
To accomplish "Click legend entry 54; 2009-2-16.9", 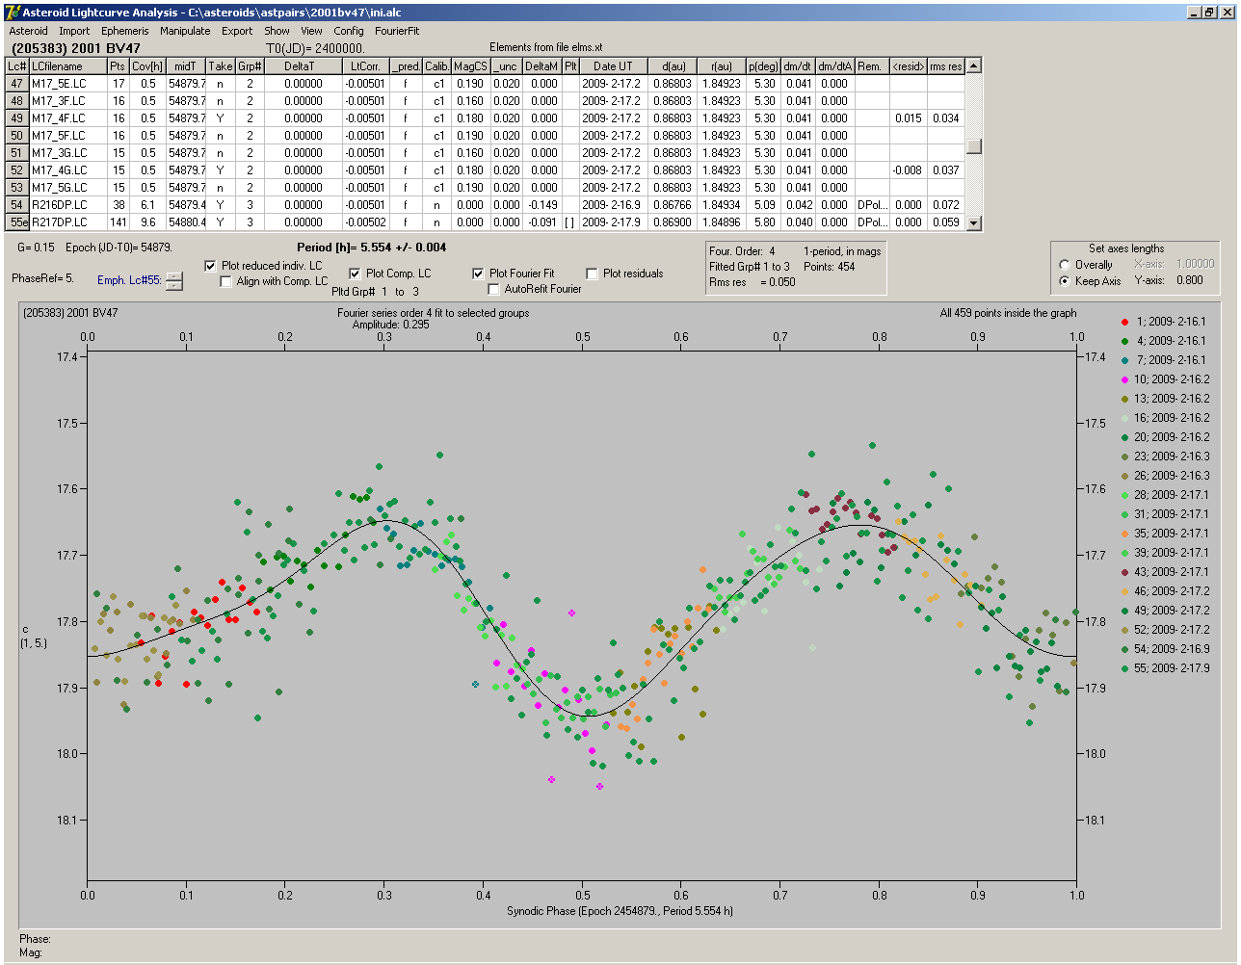I will (1164, 649).
